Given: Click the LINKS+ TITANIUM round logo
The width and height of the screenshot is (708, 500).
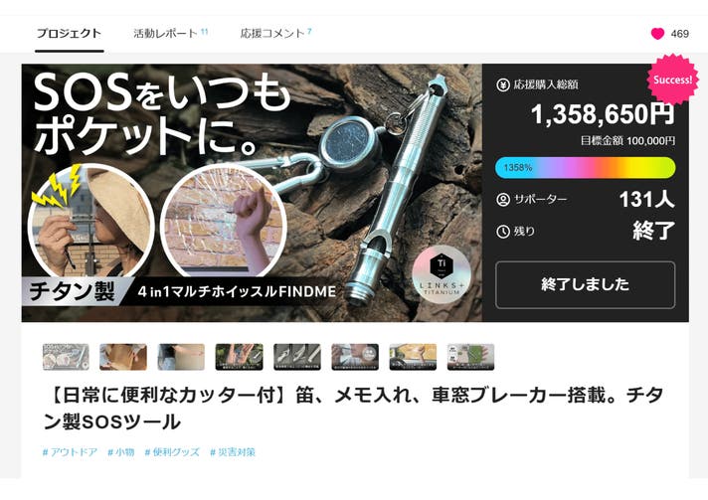Looking at the screenshot, I should tap(442, 274).
